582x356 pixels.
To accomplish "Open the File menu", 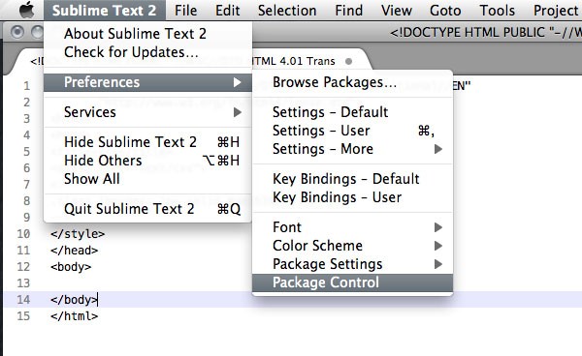I will (x=185, y=11).
